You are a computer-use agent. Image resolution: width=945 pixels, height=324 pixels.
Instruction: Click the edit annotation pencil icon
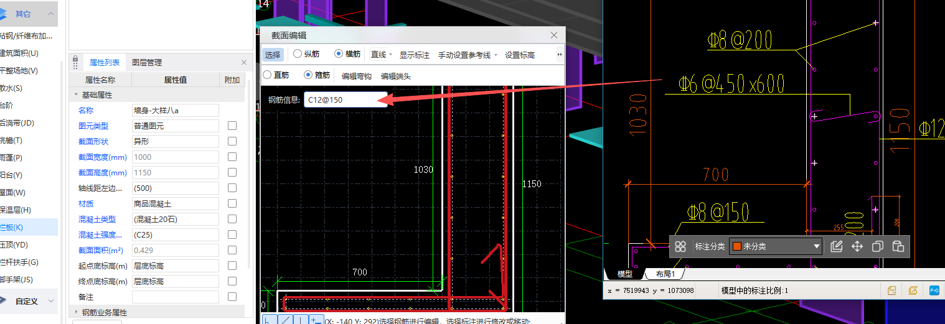tap(837, 246)
